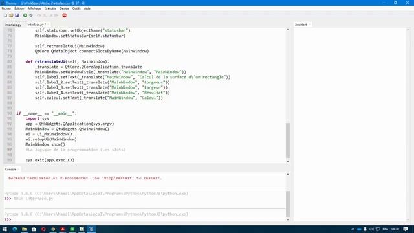Image resolution: width=414 pixels, height=233 pixels.
Task: Click the Step into toolbar icon
Action: point(45,16)
